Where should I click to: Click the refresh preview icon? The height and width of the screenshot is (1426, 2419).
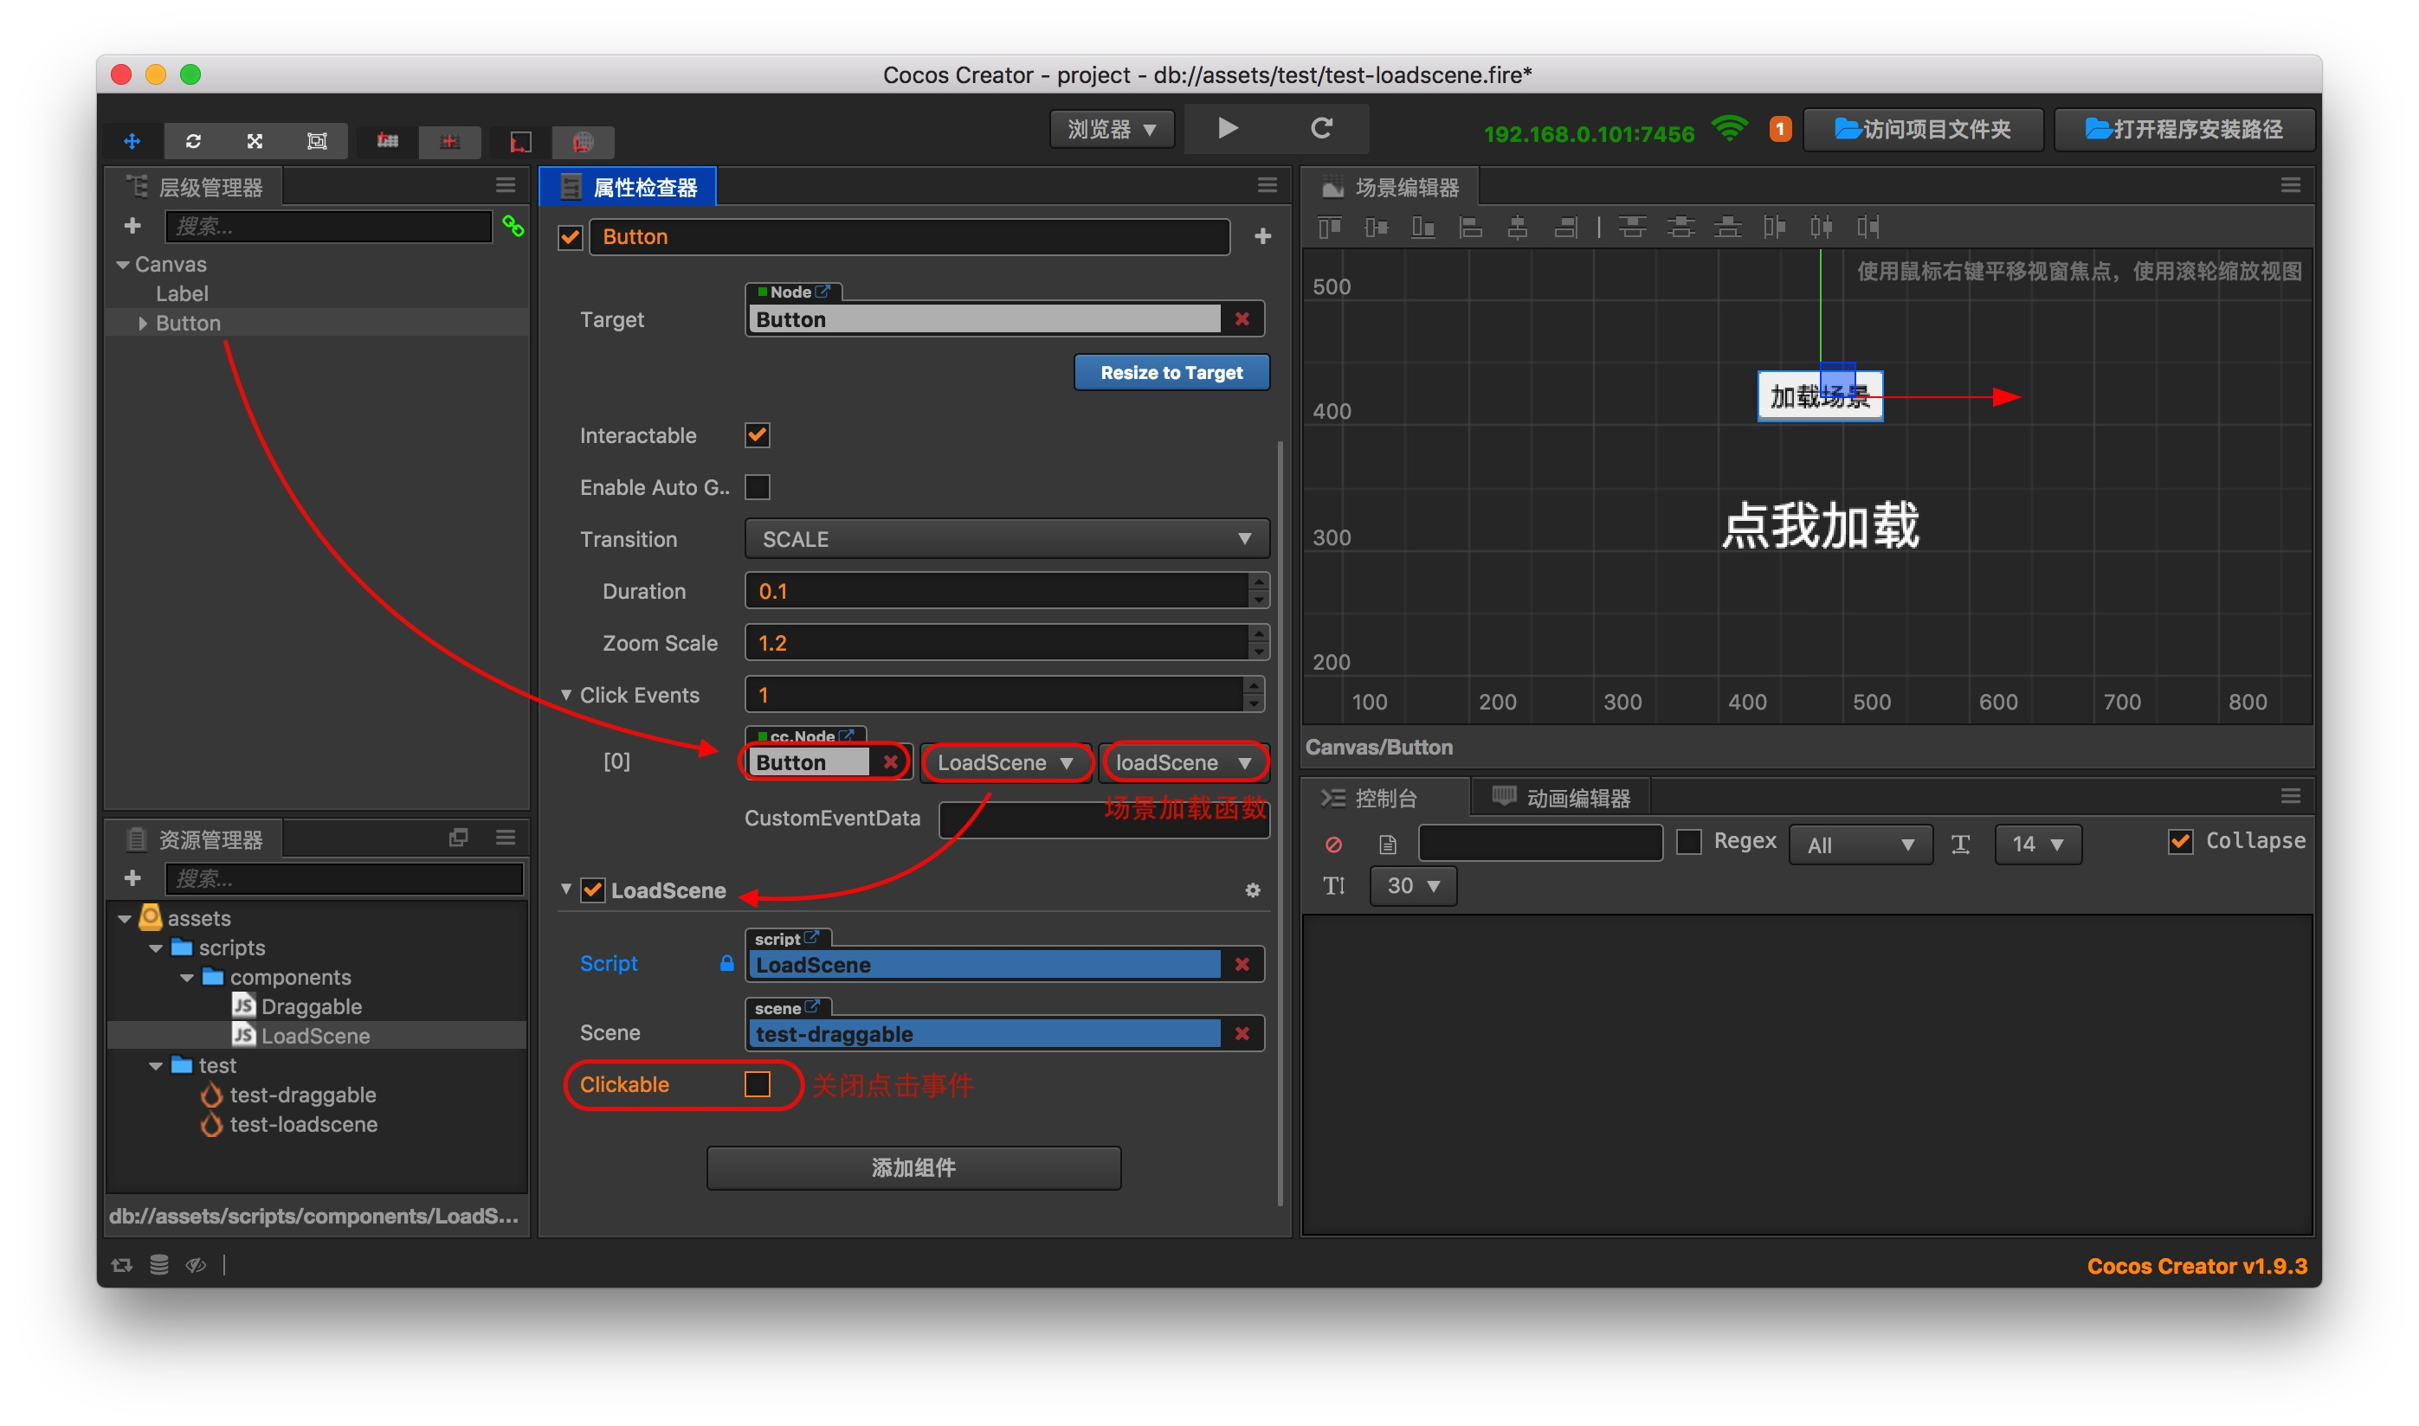pyautogui.click(x=1322, y=129)
